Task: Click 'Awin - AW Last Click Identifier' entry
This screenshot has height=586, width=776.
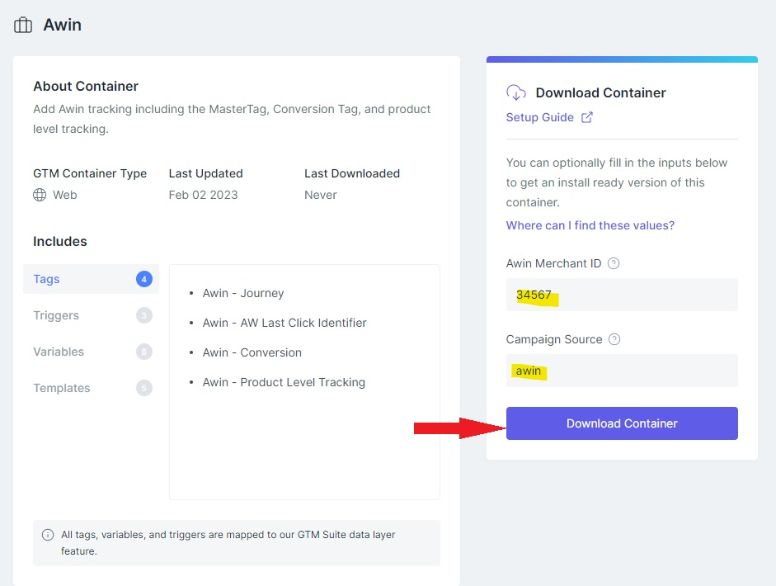Action: (285, 323)
